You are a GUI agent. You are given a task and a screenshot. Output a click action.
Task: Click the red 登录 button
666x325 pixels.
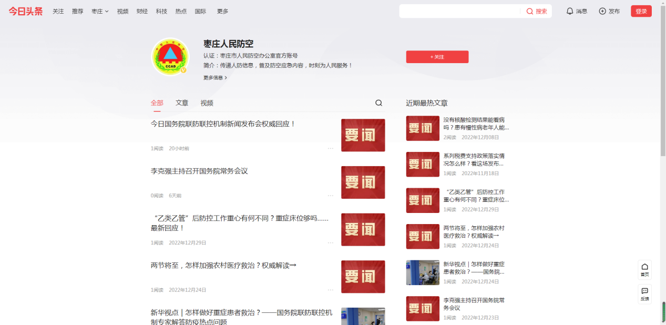coord(641,11)
